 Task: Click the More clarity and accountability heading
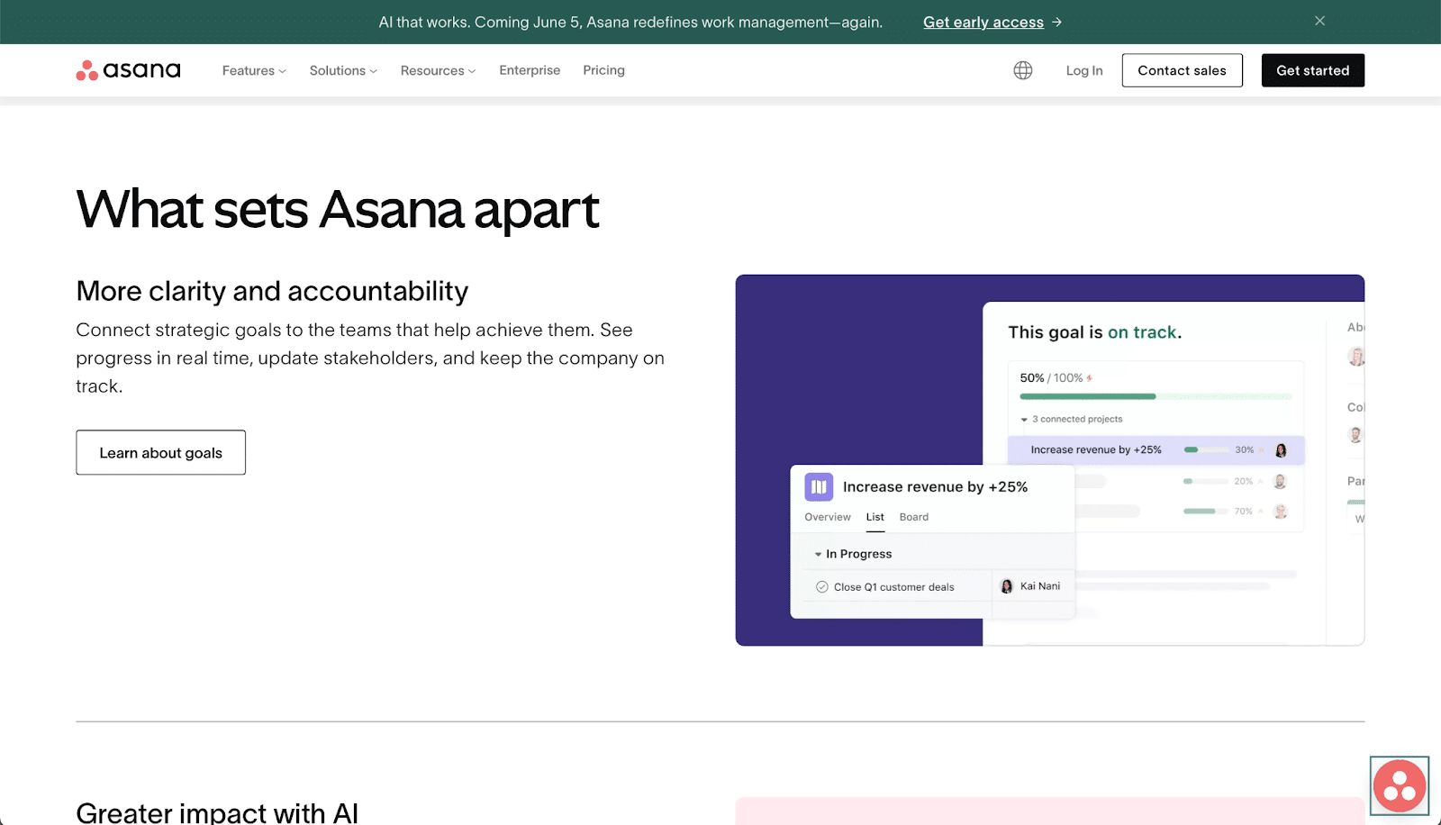point(272,291)
